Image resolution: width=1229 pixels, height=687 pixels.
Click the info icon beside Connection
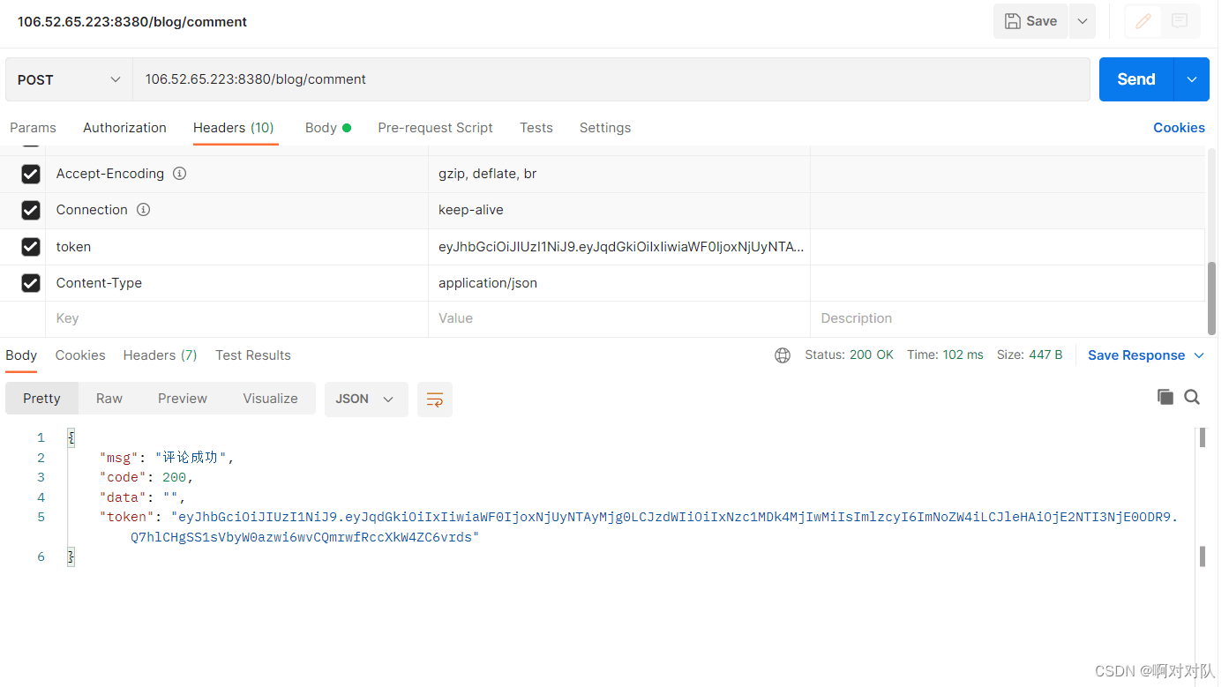143,210
